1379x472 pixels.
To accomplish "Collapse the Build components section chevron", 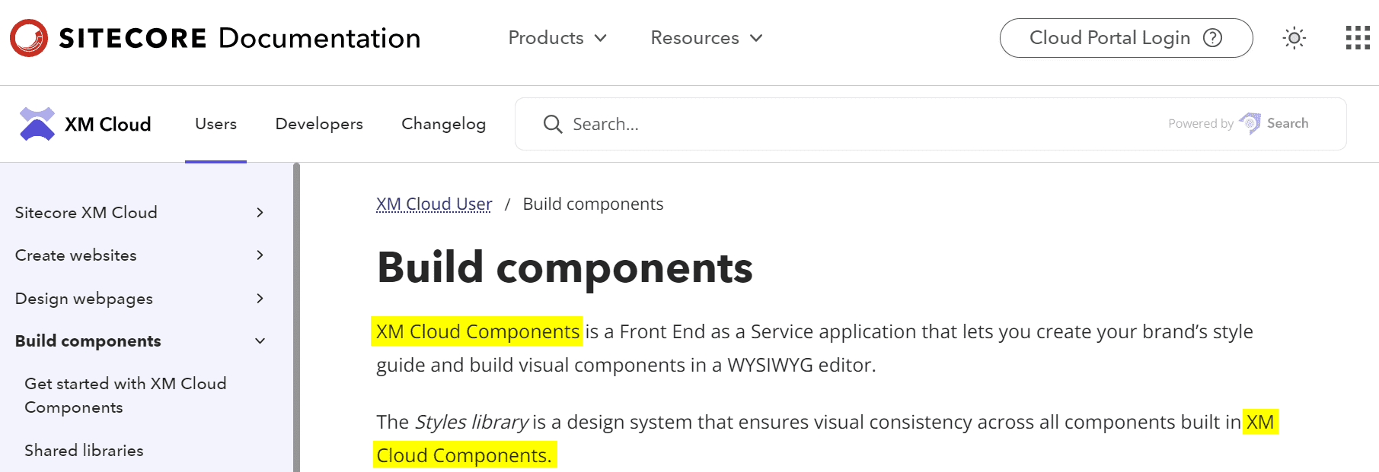I will point(260,341).
